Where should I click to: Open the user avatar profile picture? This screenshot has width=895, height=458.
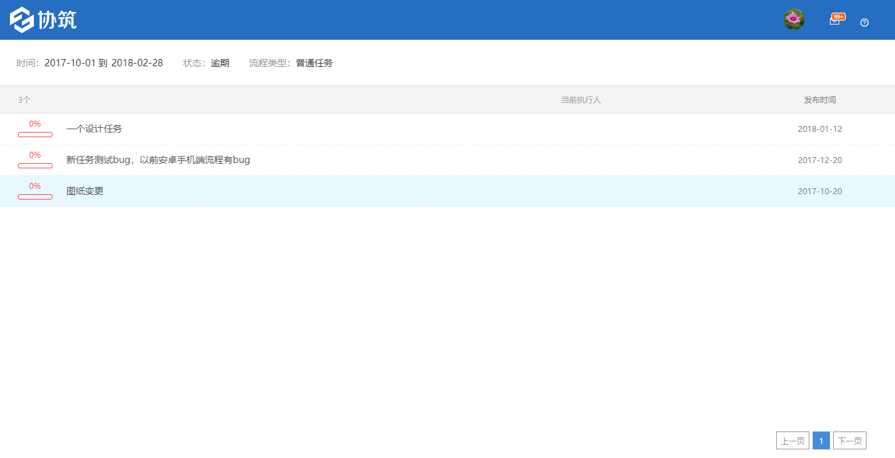[793, 20]
